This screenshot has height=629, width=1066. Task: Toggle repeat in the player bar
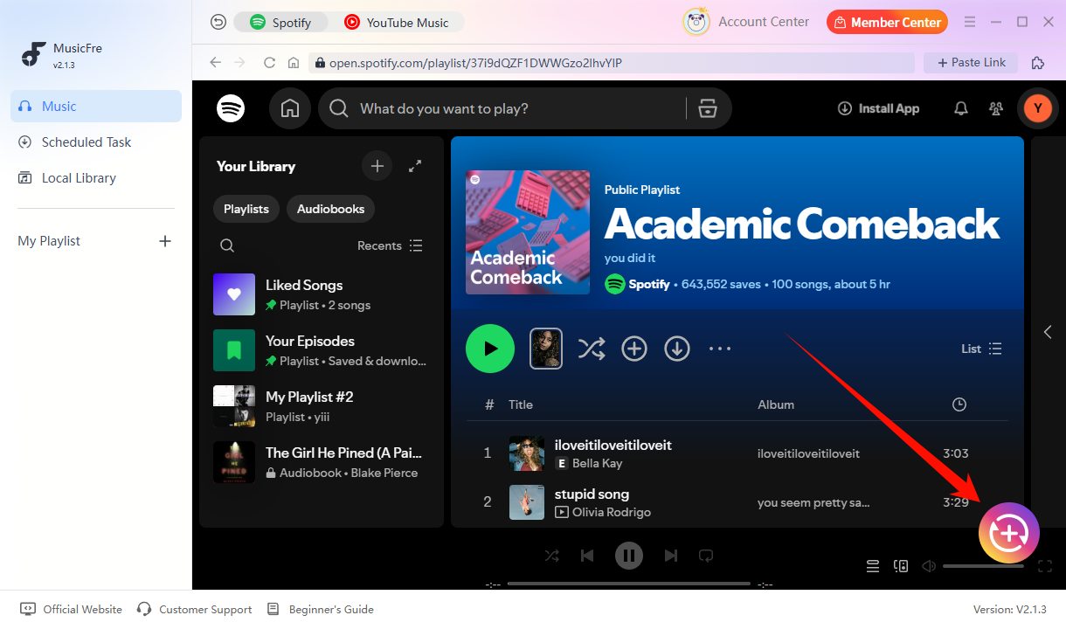tap(706, 555)
